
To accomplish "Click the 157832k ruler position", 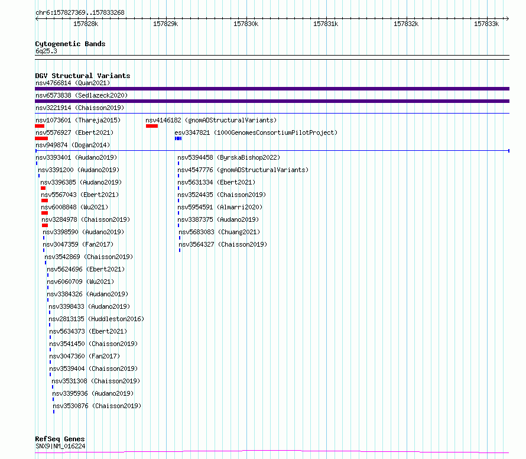I will click(406, 24).
